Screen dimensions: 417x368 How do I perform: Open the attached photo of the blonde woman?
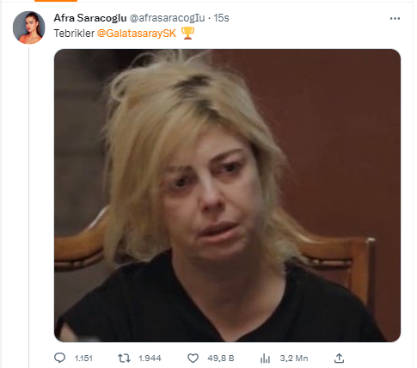[227, 195]
